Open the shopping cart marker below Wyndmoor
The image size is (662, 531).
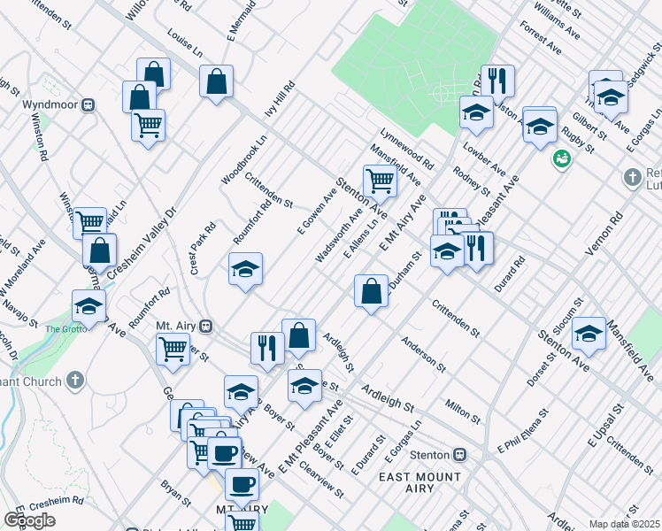coord(148,128)
